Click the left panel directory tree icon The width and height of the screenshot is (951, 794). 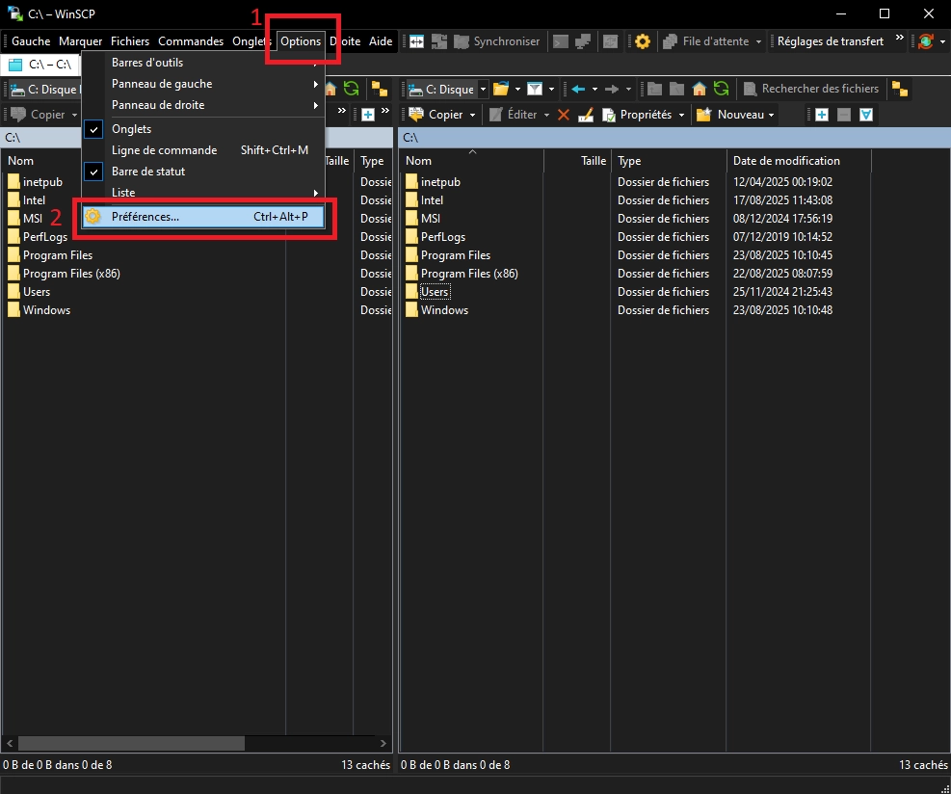(380, 90)
